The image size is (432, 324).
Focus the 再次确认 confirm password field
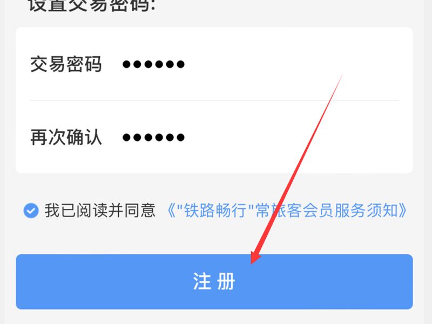pos(214,137)
